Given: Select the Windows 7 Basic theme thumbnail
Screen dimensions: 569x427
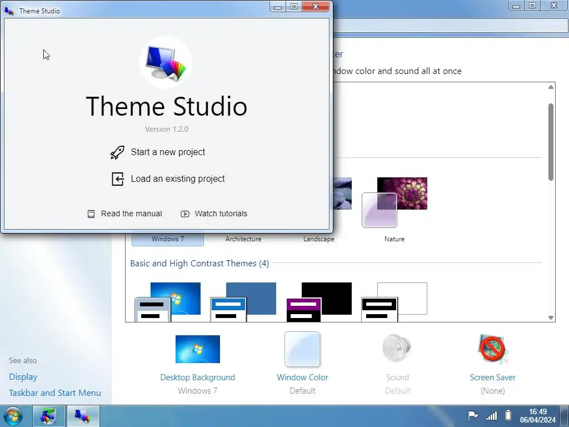Looking at the screenshot, I should tap(168, 302).
